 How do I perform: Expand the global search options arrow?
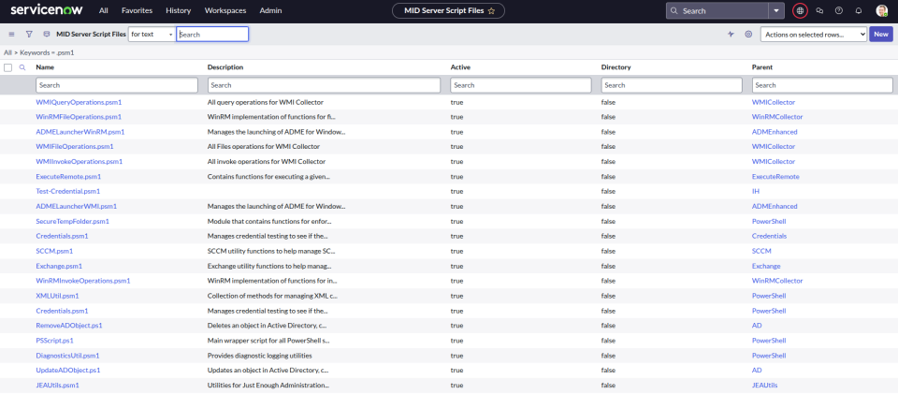(776, 10)
